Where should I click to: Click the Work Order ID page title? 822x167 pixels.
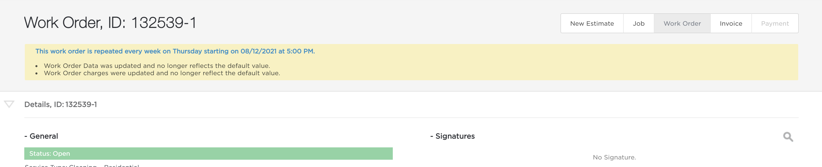(x=110, y=23)
